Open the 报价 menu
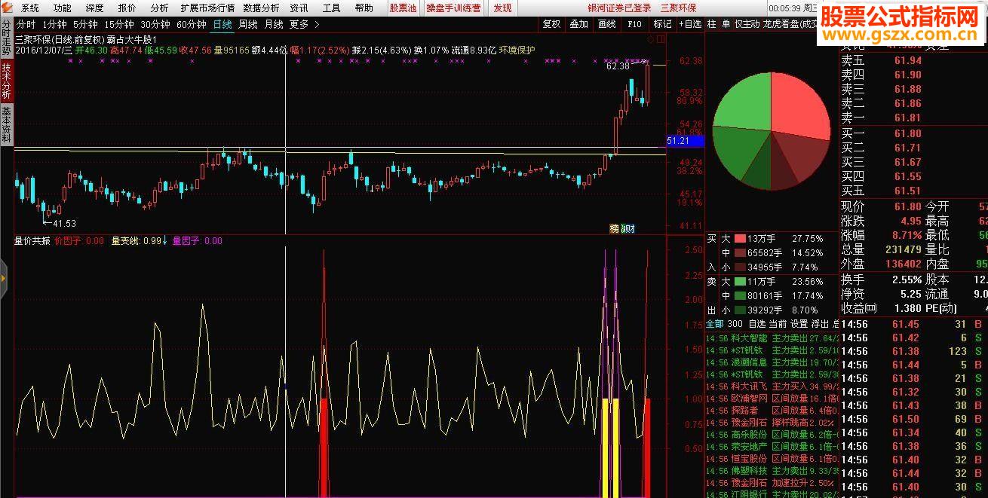The image size is (988, 498). (127, 8)
